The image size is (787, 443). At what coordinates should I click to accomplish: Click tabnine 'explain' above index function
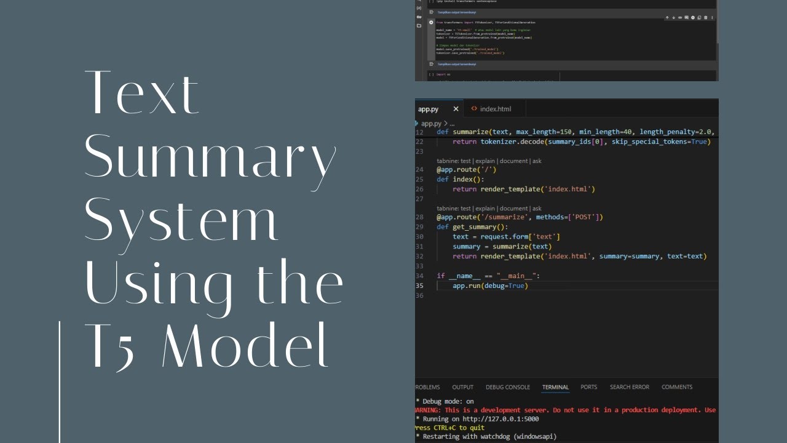tap(486, 161)
